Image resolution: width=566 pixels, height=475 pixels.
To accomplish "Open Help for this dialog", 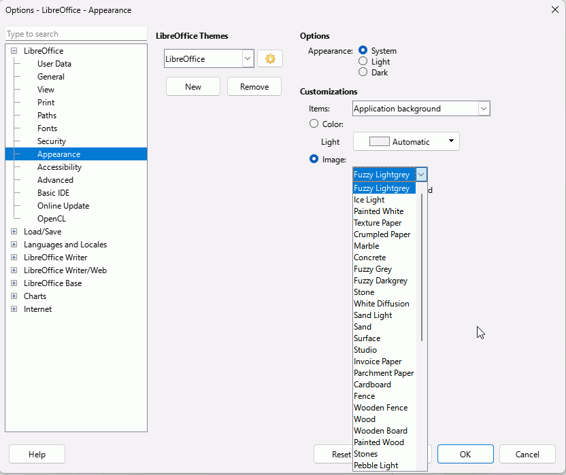I will coord(37,454).
